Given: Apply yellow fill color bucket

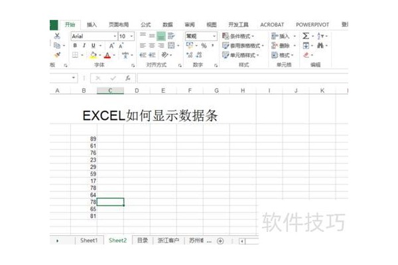Looking at the screenshot, I should click(x=94, y=55).
